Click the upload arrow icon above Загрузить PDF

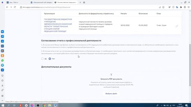111,75
